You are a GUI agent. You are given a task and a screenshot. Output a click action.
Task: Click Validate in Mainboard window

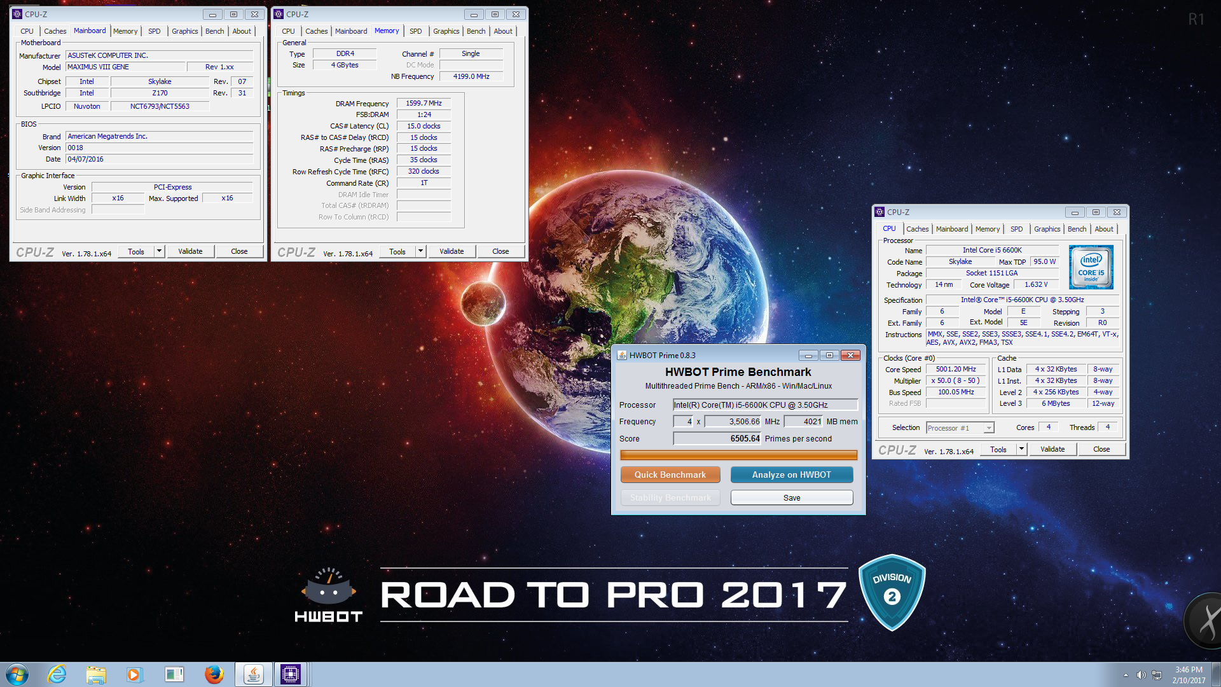[x=190, y=251]
